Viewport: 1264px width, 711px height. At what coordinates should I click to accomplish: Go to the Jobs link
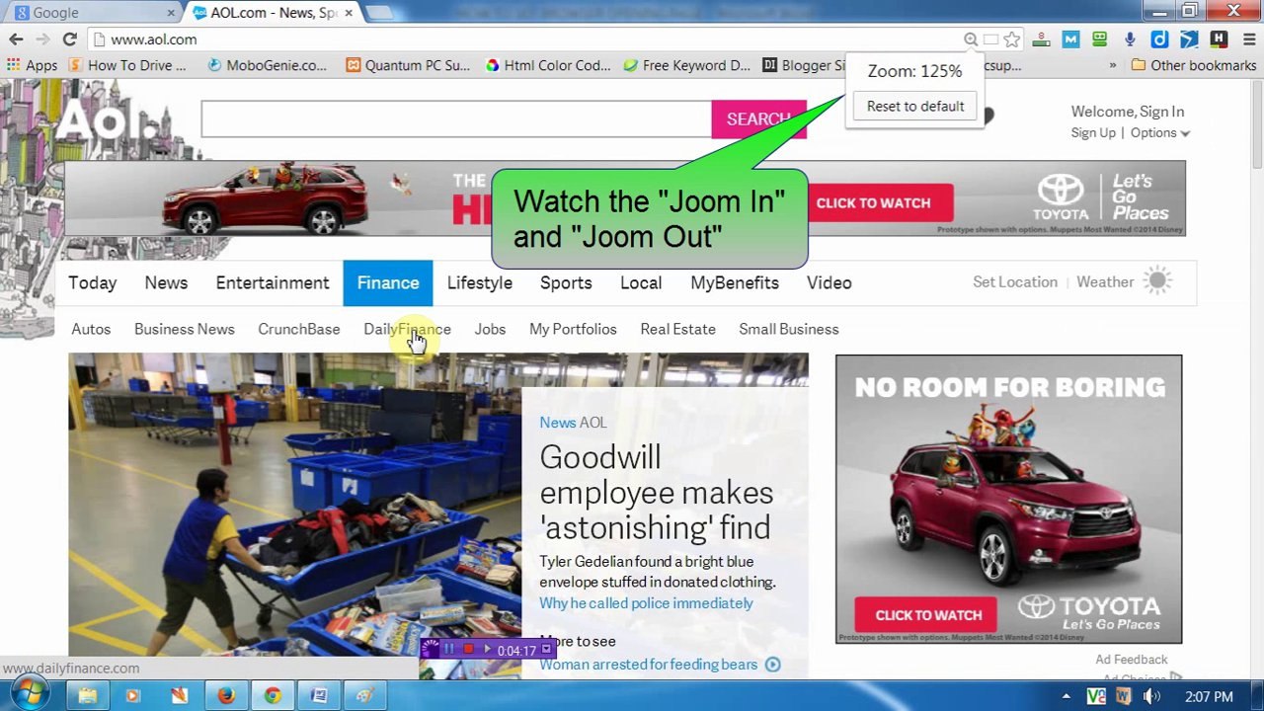pos(490,330)
